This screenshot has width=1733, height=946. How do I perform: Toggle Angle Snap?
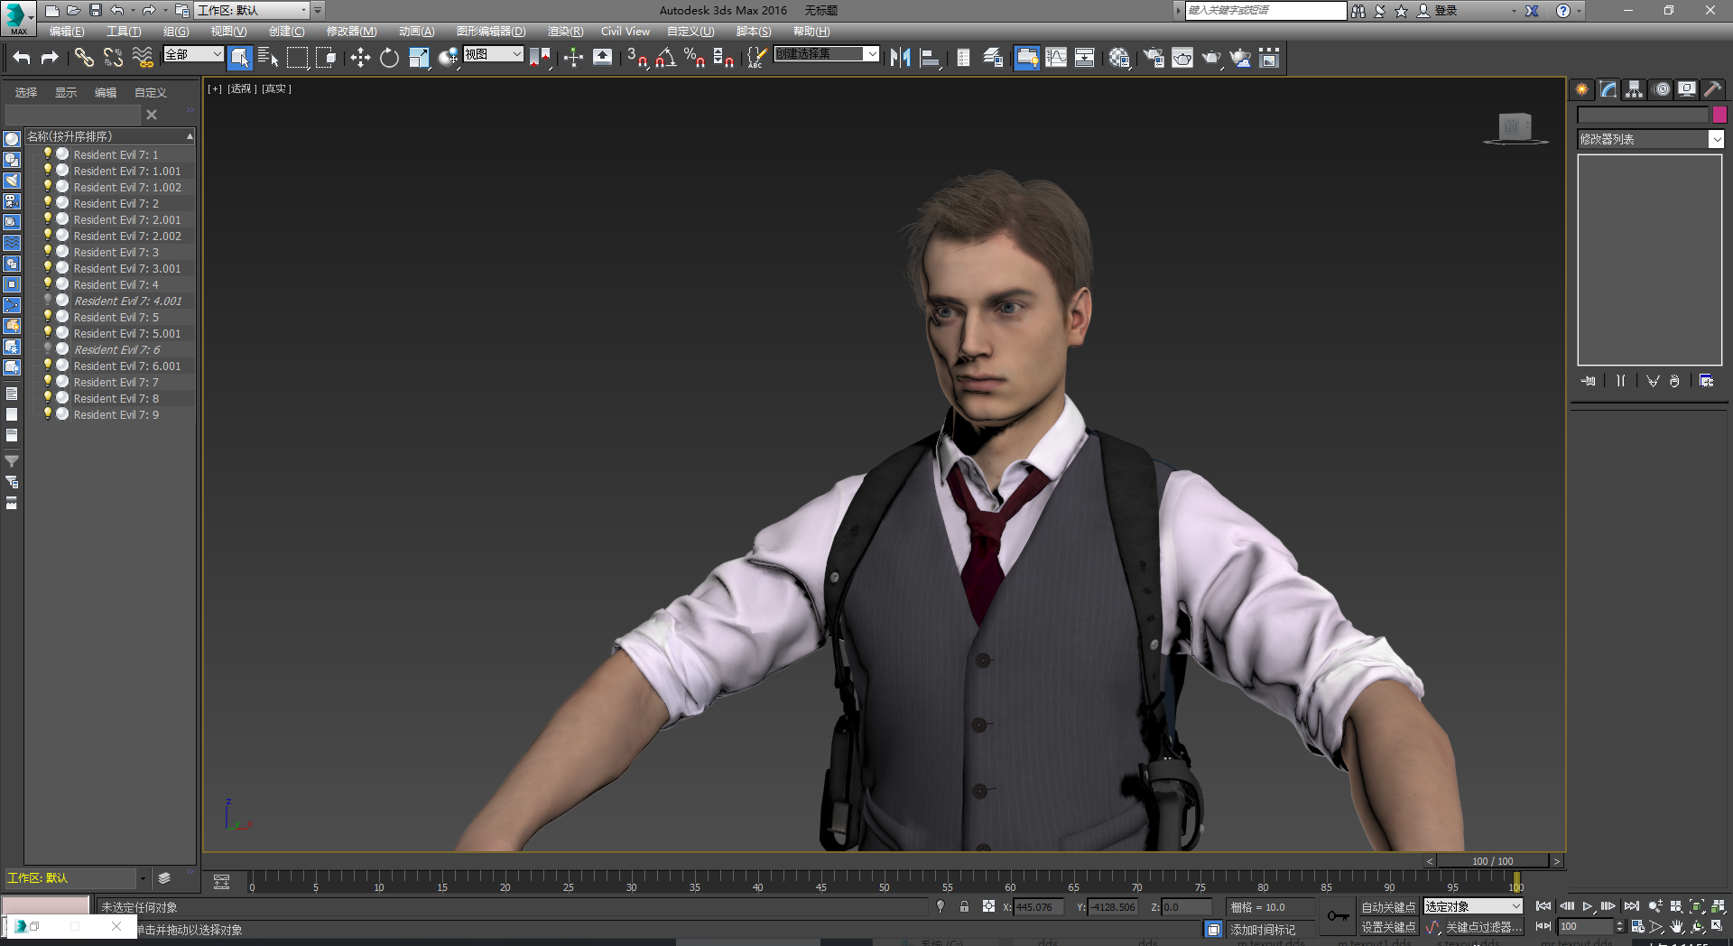[x=665, y=58]
